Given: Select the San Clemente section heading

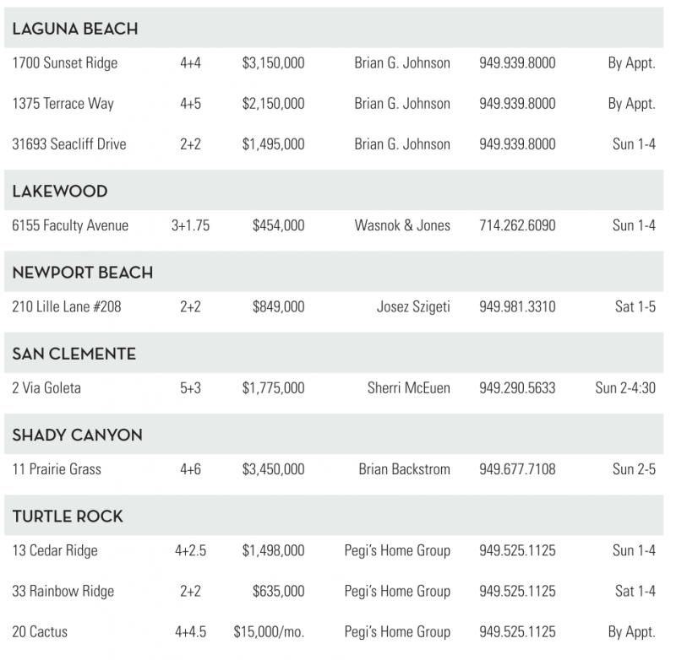Looking at the screenshot, I should [74, 354].
